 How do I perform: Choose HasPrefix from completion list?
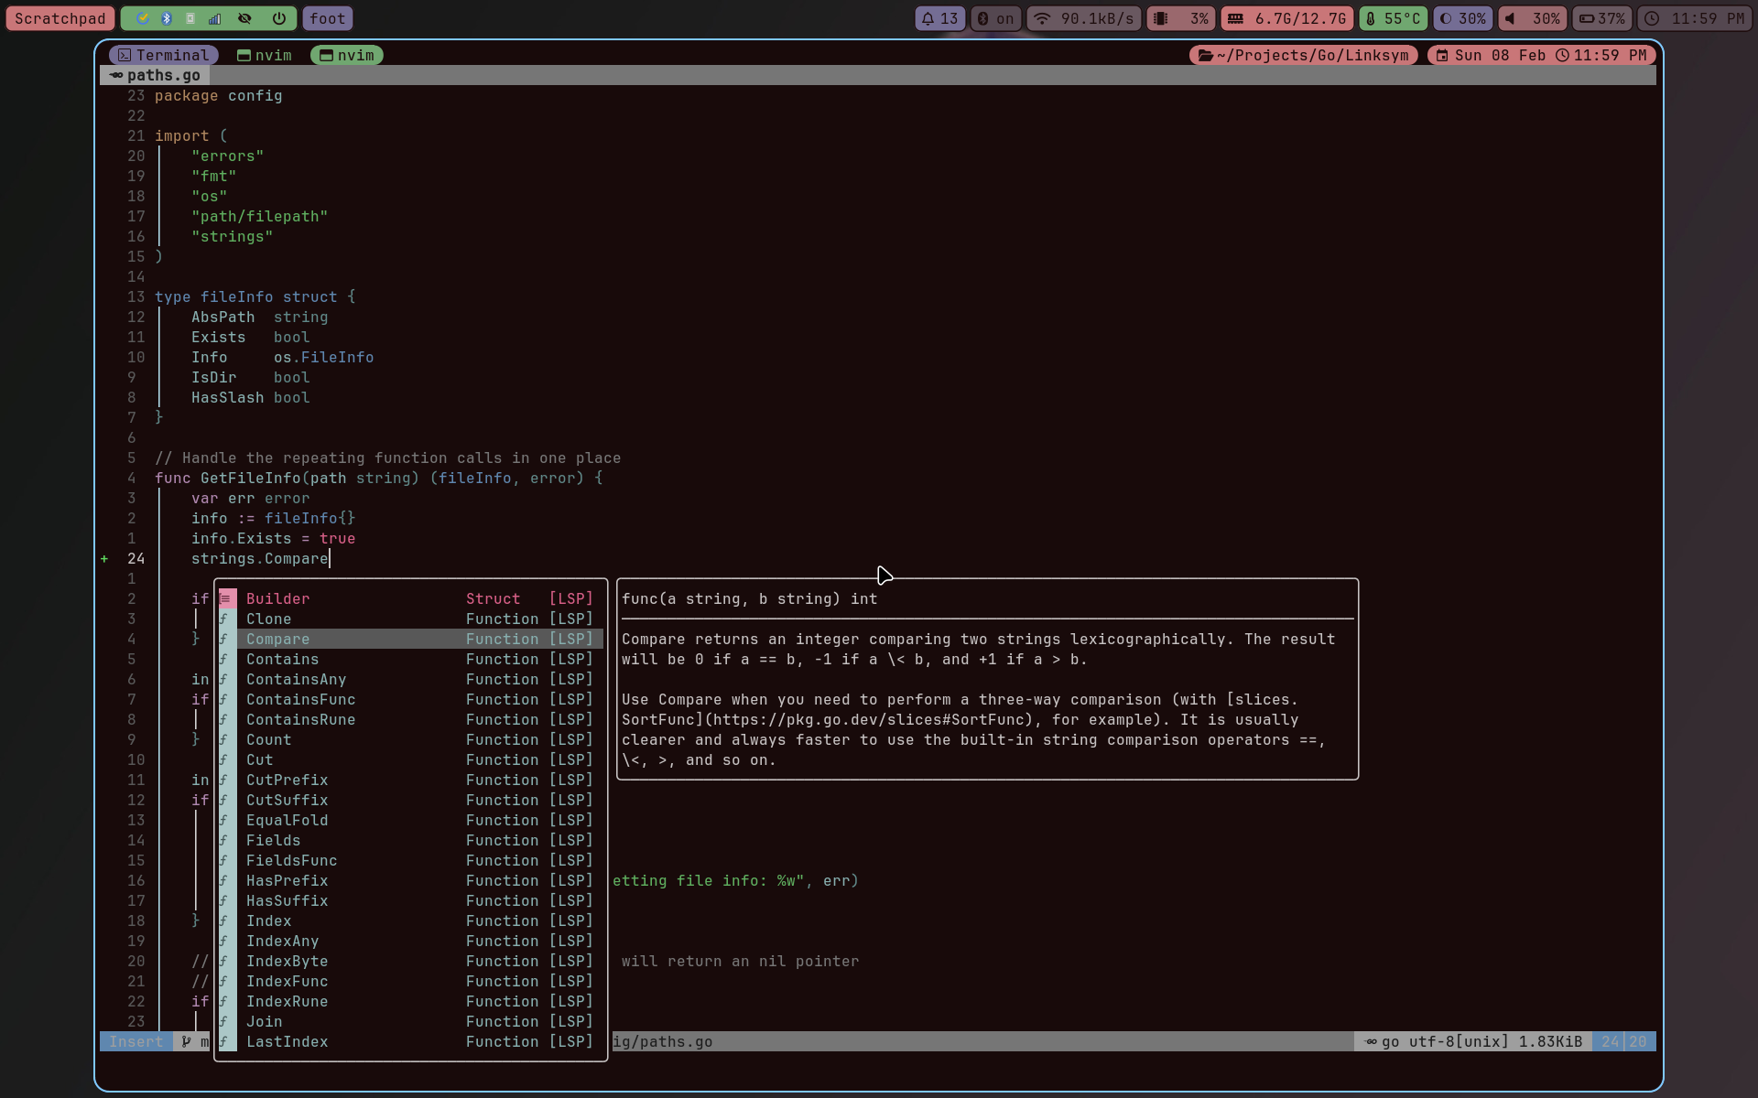tap(410, 880)
